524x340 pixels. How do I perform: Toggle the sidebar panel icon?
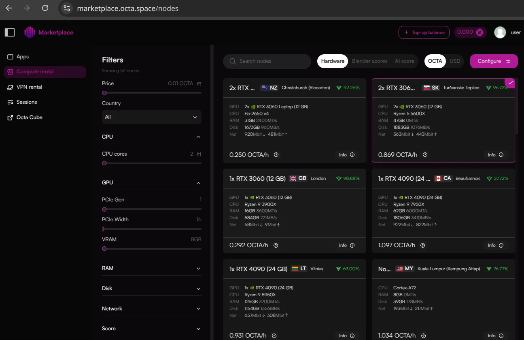tap(10, 32)
